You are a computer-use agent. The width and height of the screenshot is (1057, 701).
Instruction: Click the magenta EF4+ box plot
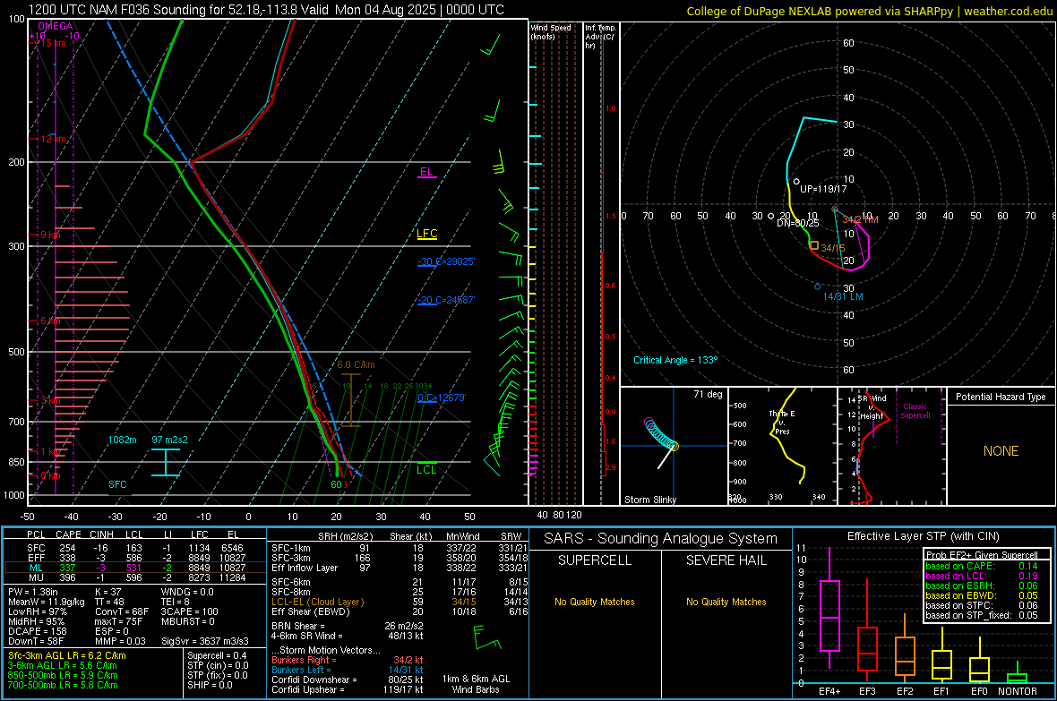pyautogui.click(x=829, y=615)
